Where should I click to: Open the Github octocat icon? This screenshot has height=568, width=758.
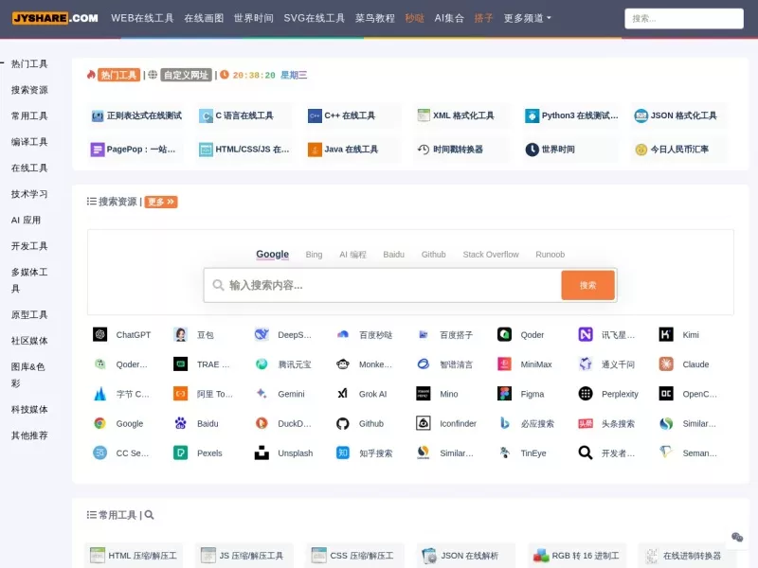(x=342, y=423)
